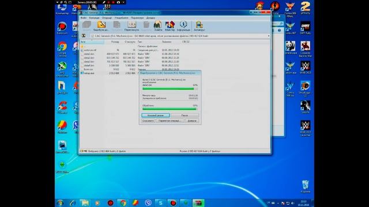The width and height of the screenshot is (369, 207).
Task: Sort by Type (Тип) column header
Action: [x=149, y=42]
